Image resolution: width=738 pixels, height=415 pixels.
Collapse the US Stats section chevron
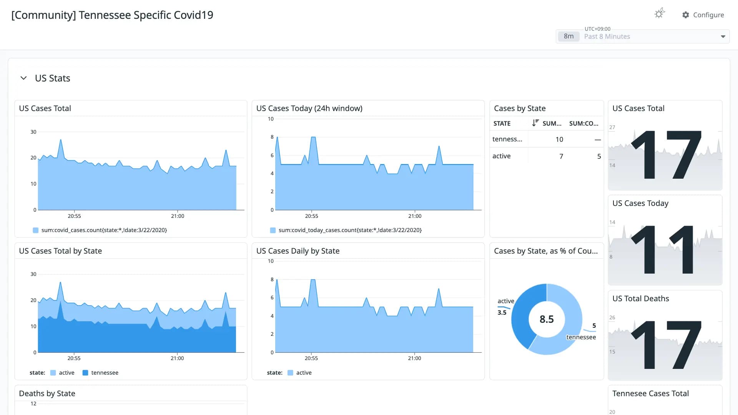23,78
